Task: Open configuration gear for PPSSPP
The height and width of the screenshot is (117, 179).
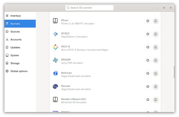Action: [x=148, y=60]
